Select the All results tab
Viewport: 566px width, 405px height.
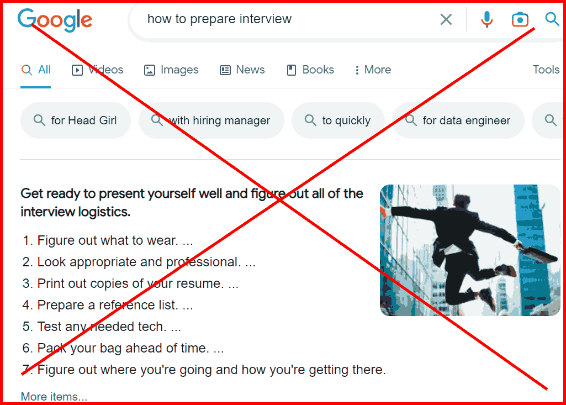click(x=36, y=70)
